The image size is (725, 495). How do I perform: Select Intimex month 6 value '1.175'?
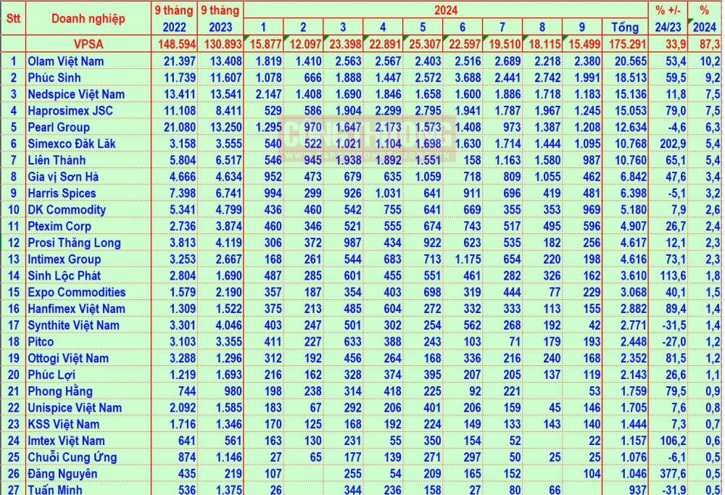468,259
